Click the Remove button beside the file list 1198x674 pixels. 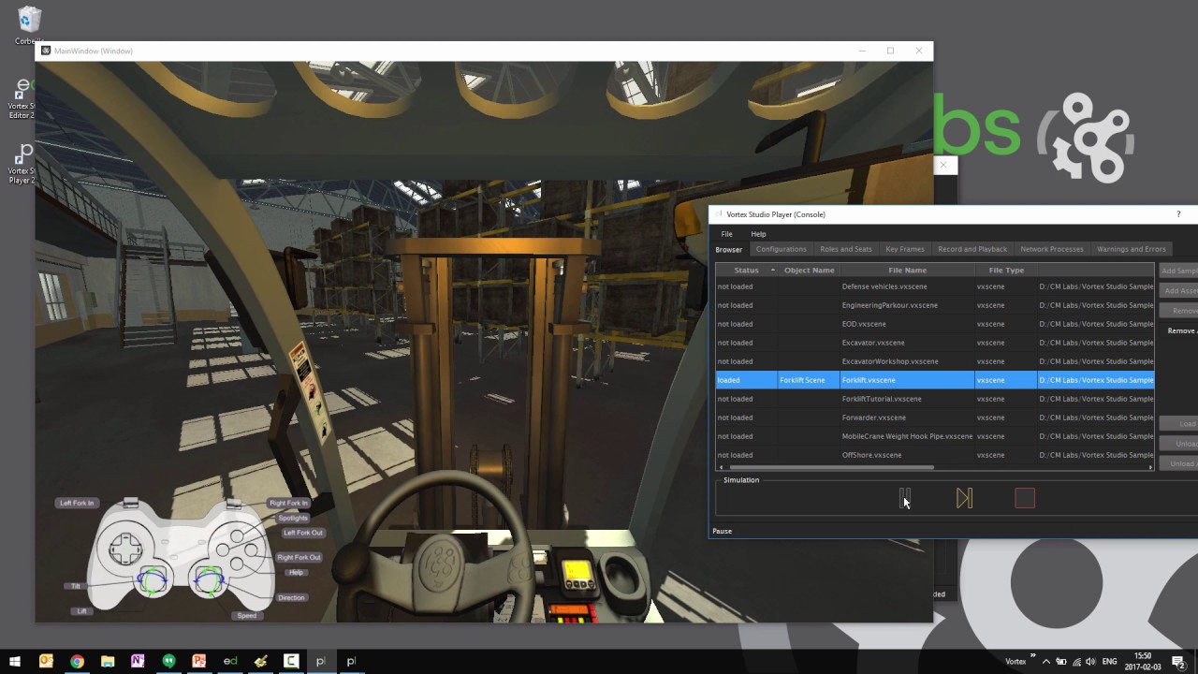1179,310
